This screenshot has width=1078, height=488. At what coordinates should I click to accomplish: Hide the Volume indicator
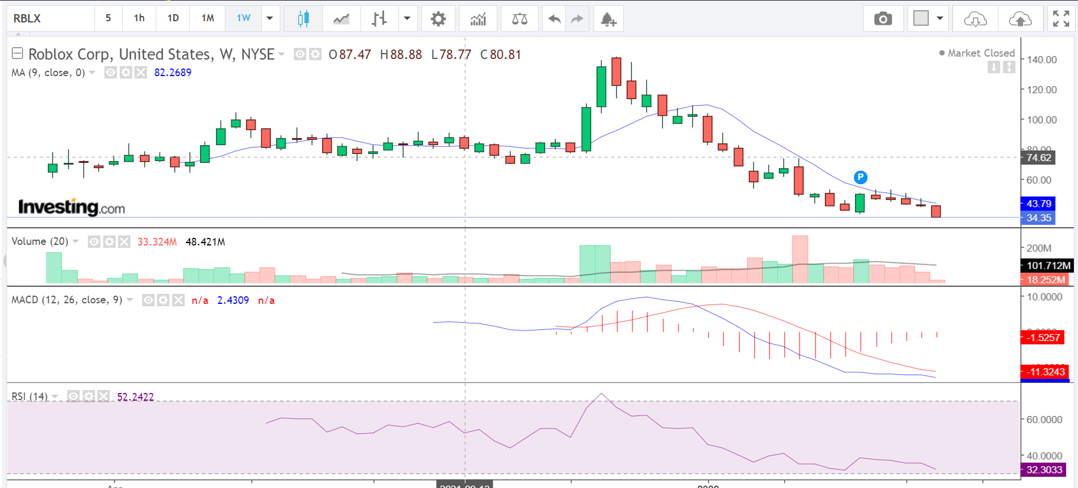click(94, 242)
